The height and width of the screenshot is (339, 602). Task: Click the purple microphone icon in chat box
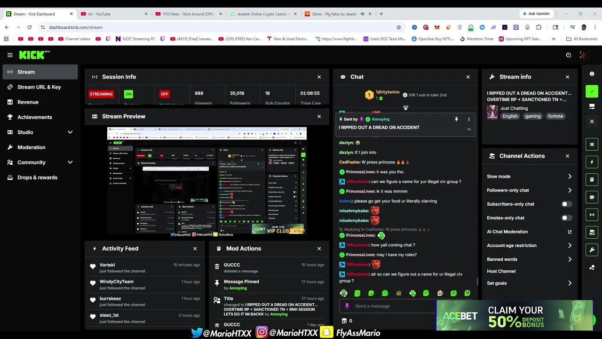pos(347,306)
